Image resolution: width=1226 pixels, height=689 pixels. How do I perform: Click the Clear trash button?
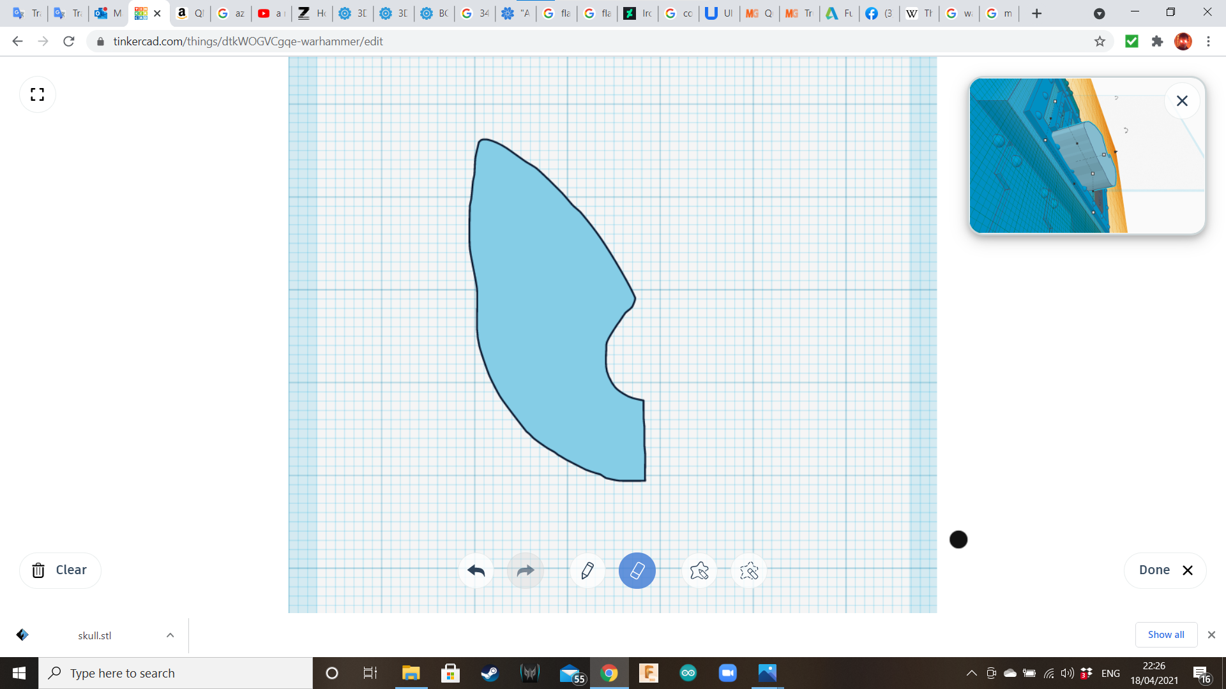click(60, 570)
